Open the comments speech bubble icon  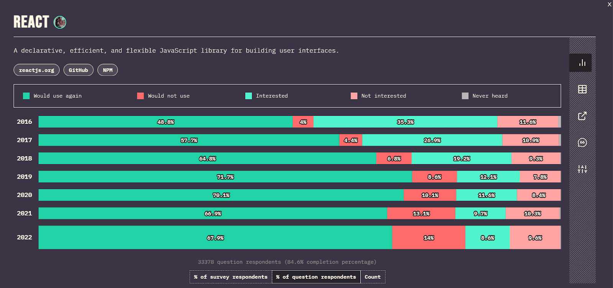click(x=582, y=143)
